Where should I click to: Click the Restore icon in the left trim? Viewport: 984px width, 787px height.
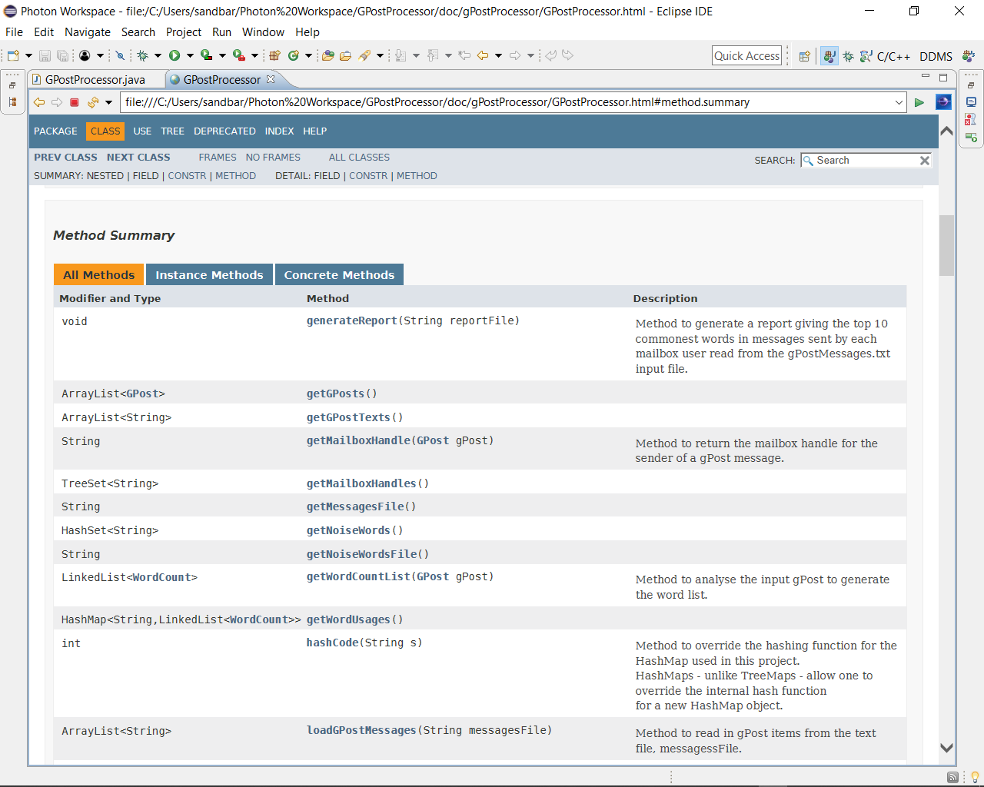click(12, 85)
